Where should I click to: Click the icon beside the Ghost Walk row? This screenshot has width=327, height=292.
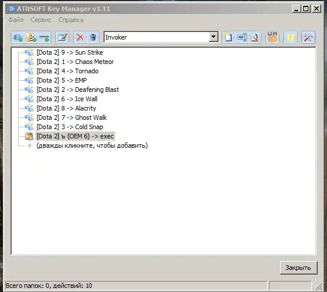click(x=29, y=117)
